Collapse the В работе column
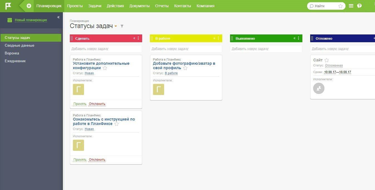The image size is (375, 190). 214,38
